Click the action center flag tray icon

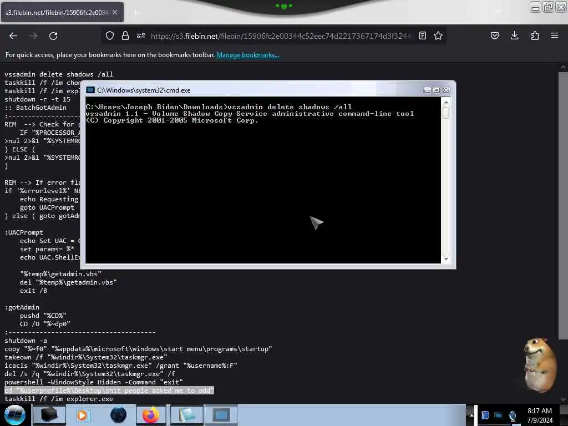click(485, 415)
